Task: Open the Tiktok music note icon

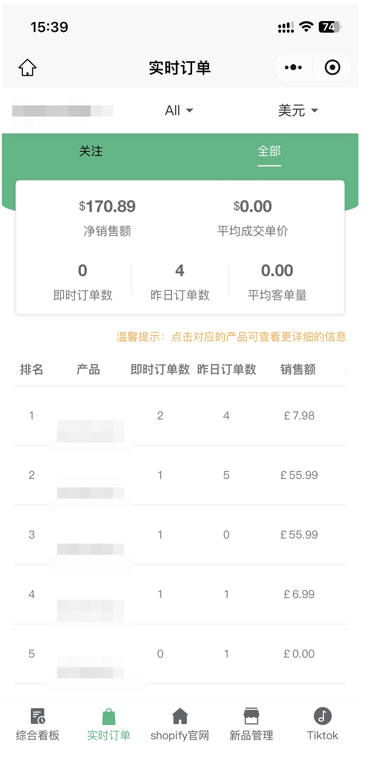Action: click(x=322, y=716)
